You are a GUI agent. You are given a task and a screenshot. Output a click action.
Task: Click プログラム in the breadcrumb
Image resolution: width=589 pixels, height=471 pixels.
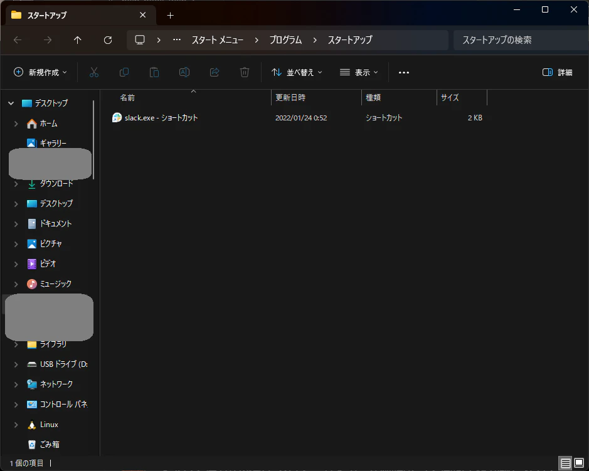[285, 40]
